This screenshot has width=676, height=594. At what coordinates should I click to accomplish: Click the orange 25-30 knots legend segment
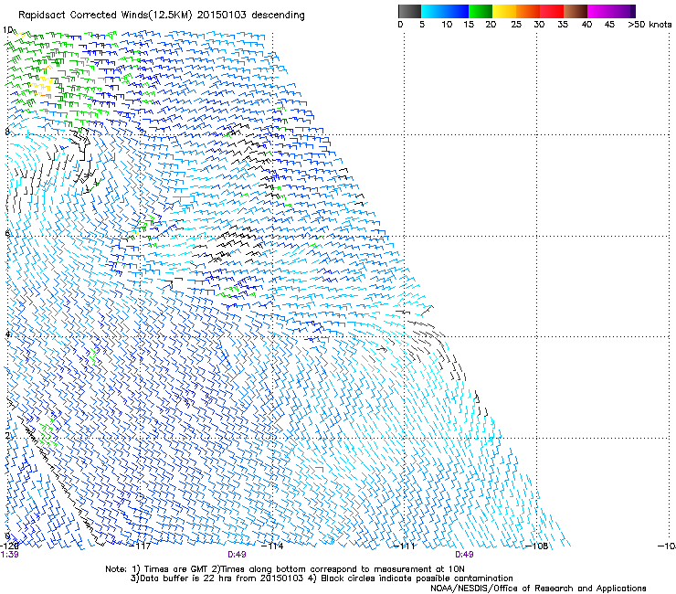click(x=528, y=11)
